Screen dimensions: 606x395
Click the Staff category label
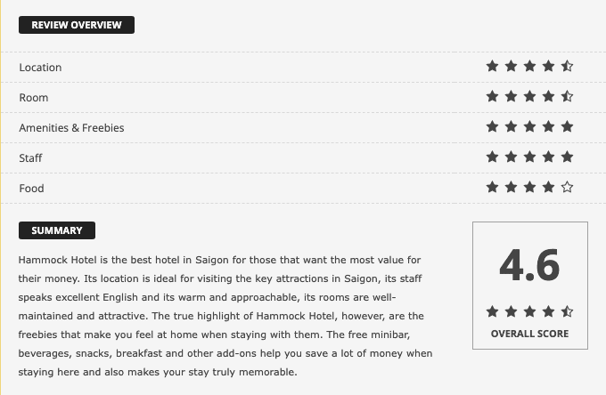(x=30, y=158)
